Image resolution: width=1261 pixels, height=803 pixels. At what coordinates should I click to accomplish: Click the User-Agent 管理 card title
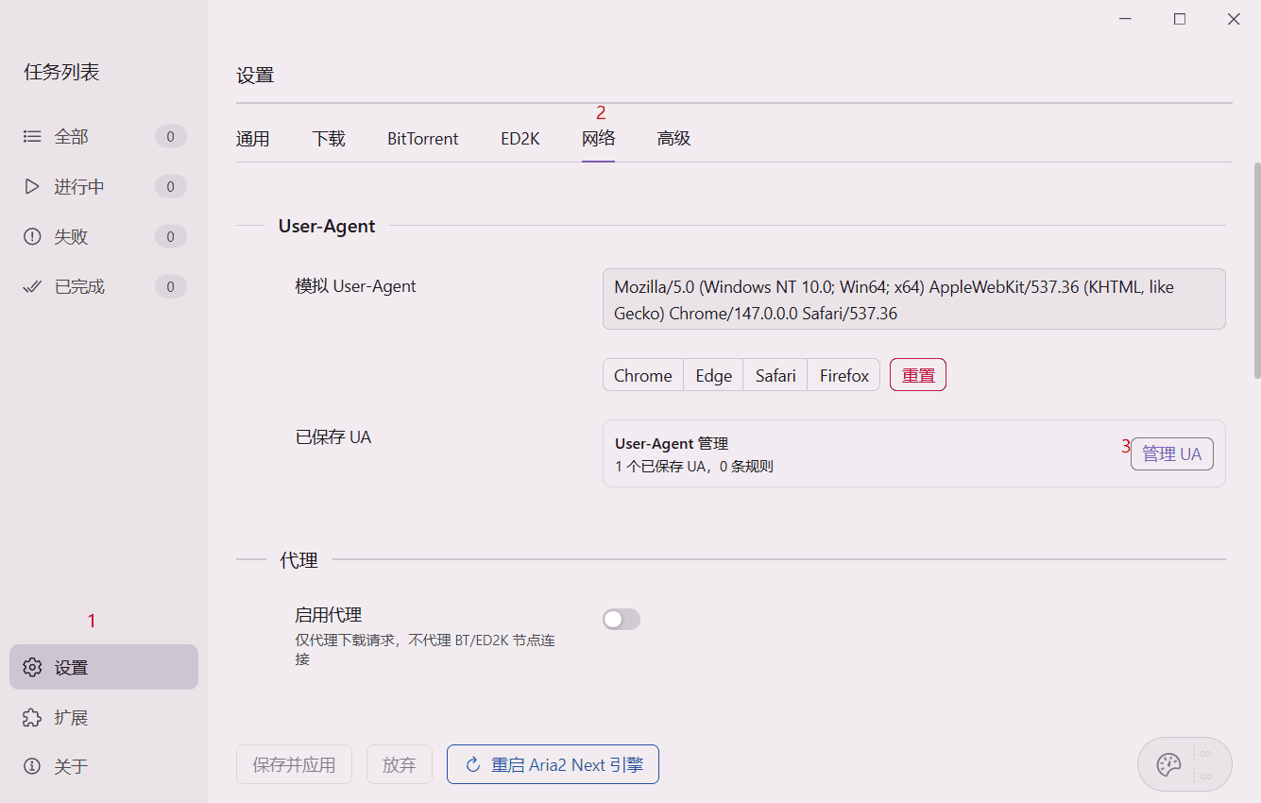click(x=672, y=443)
